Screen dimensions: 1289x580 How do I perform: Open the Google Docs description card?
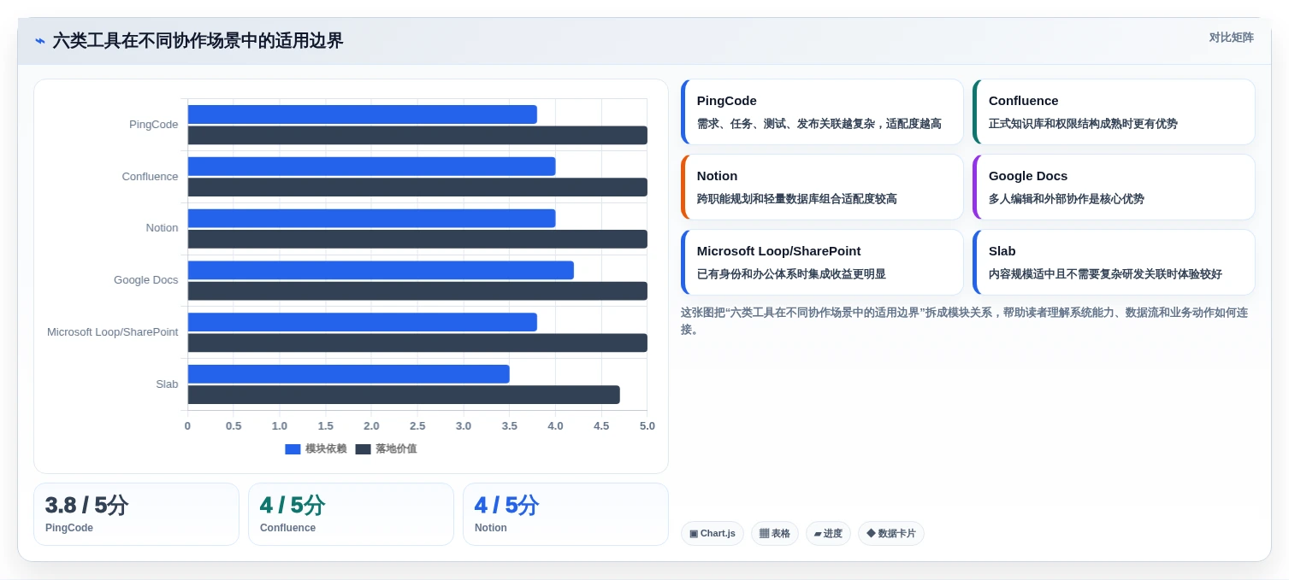[x=1114, y=187]
